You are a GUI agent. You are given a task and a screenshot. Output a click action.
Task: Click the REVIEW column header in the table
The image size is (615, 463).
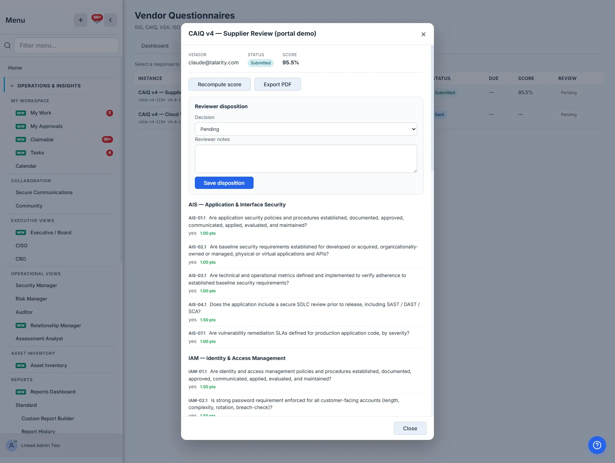click(567, 78)
